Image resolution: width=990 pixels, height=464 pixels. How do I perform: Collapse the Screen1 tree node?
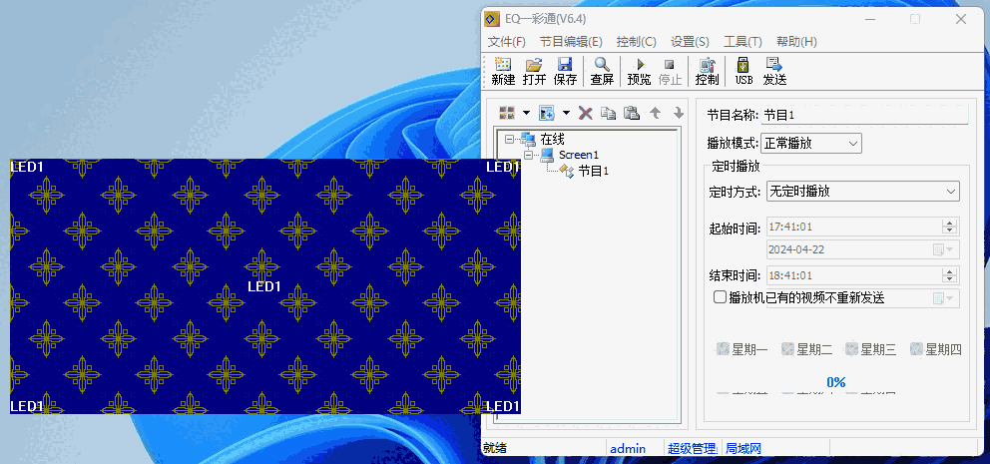[x=529, y=155]
